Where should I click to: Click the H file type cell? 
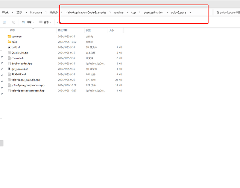click(x=90, y=58)
